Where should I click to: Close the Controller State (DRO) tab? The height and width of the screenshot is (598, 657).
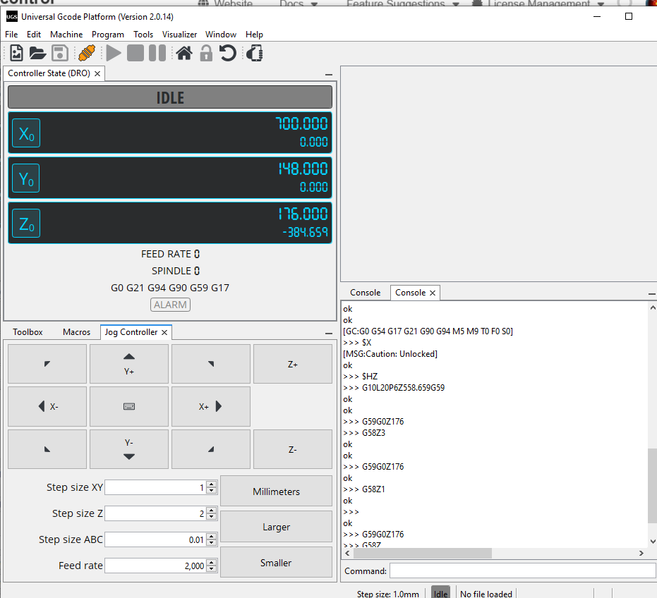click(97, 74)
